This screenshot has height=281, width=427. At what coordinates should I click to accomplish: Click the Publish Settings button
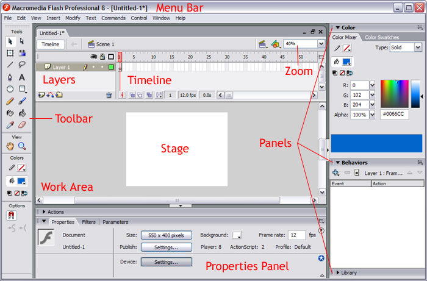166,247
